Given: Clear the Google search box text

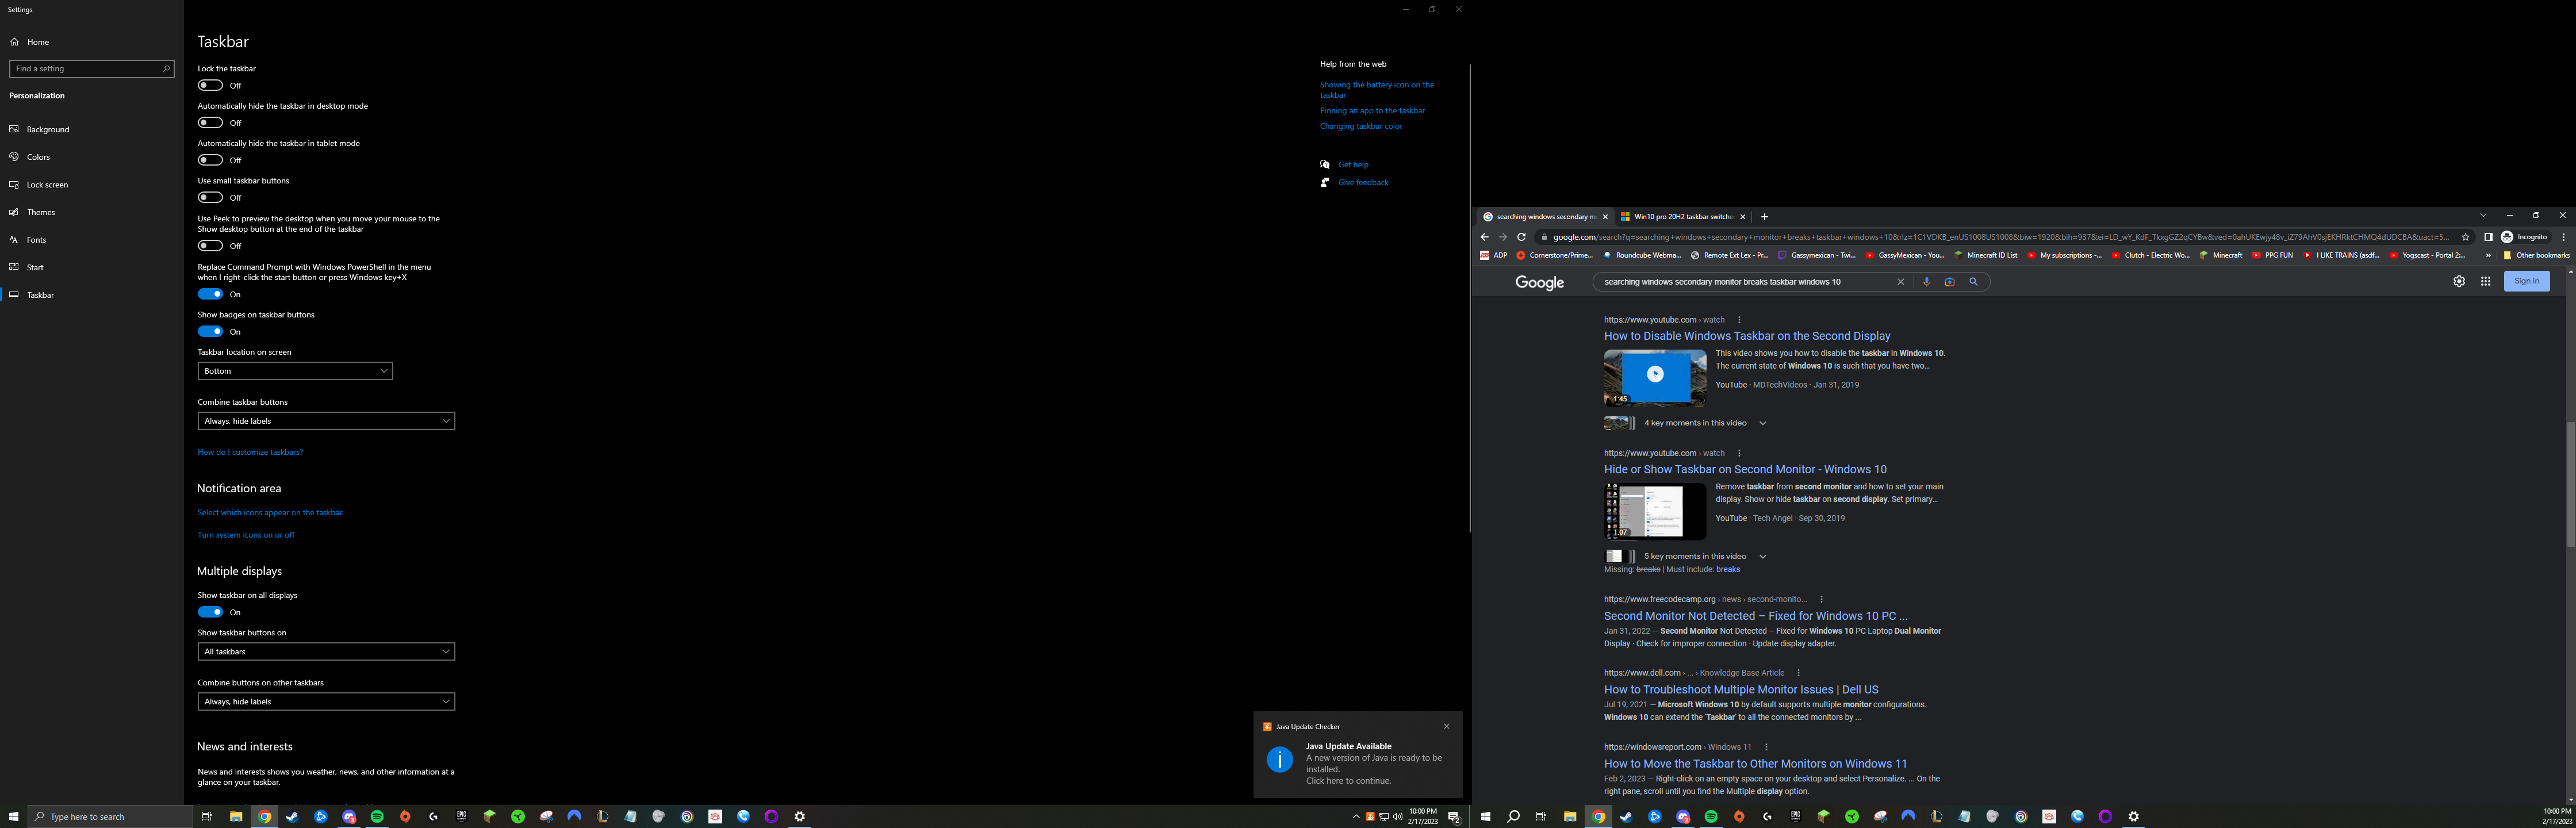Looking at the screenshot, I should pos(1901,282).
